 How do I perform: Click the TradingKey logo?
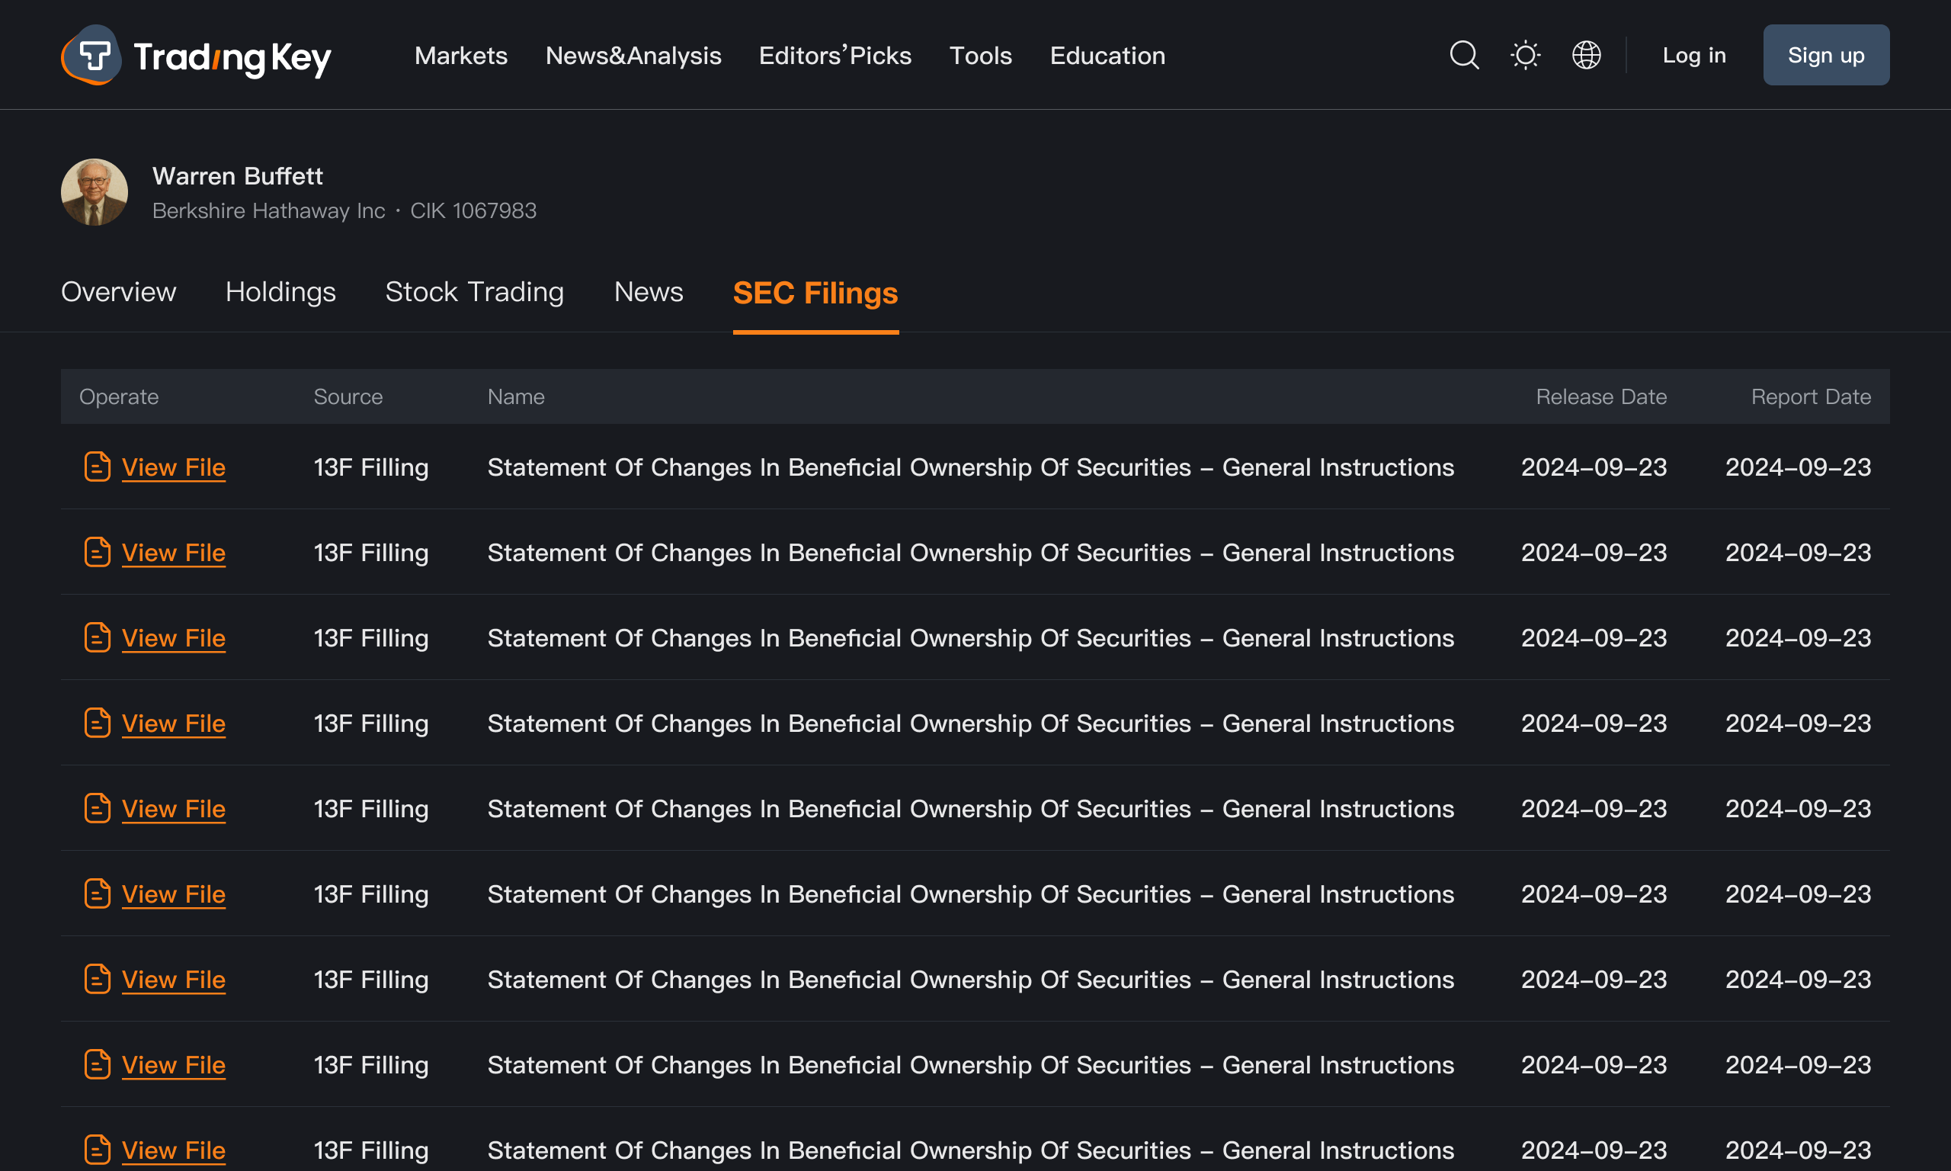click(196, 55)
